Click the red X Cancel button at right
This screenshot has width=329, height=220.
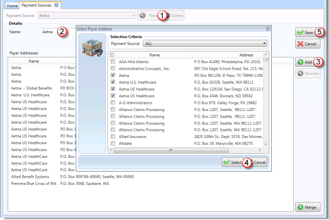[x=307, y=43]
